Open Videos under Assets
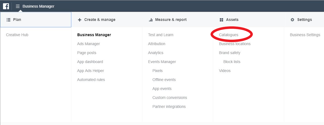This screenshot has width=324, height=125. click(x=225, y=71)
